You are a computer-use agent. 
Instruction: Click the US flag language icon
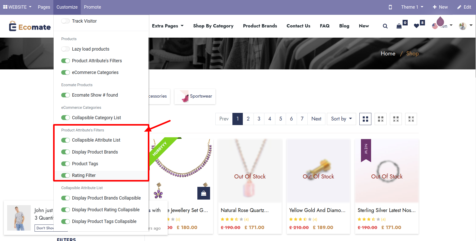click(435, 26)
